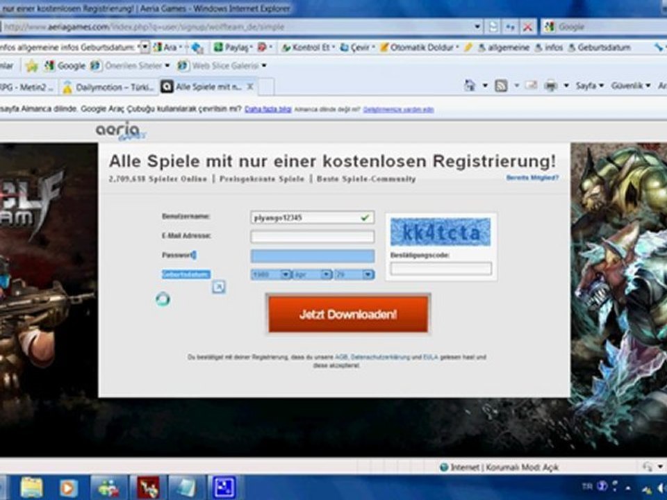Open the AGB link
Viewport: 667px width, 500px height.
click(341, 357)
